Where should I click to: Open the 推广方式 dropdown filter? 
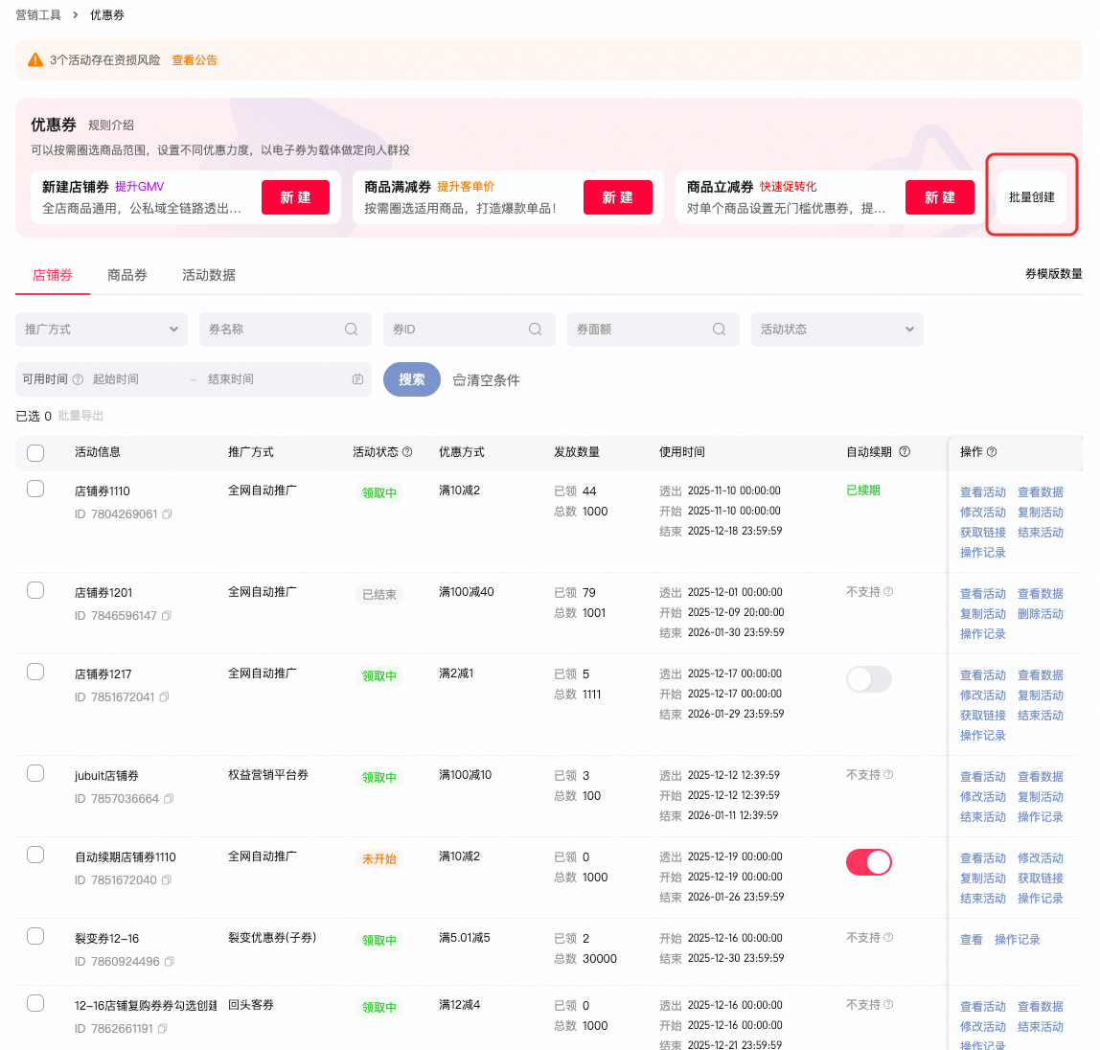click(x=102, y=330)
